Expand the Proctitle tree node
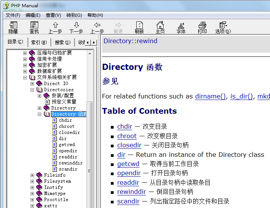 click(32, 200)
